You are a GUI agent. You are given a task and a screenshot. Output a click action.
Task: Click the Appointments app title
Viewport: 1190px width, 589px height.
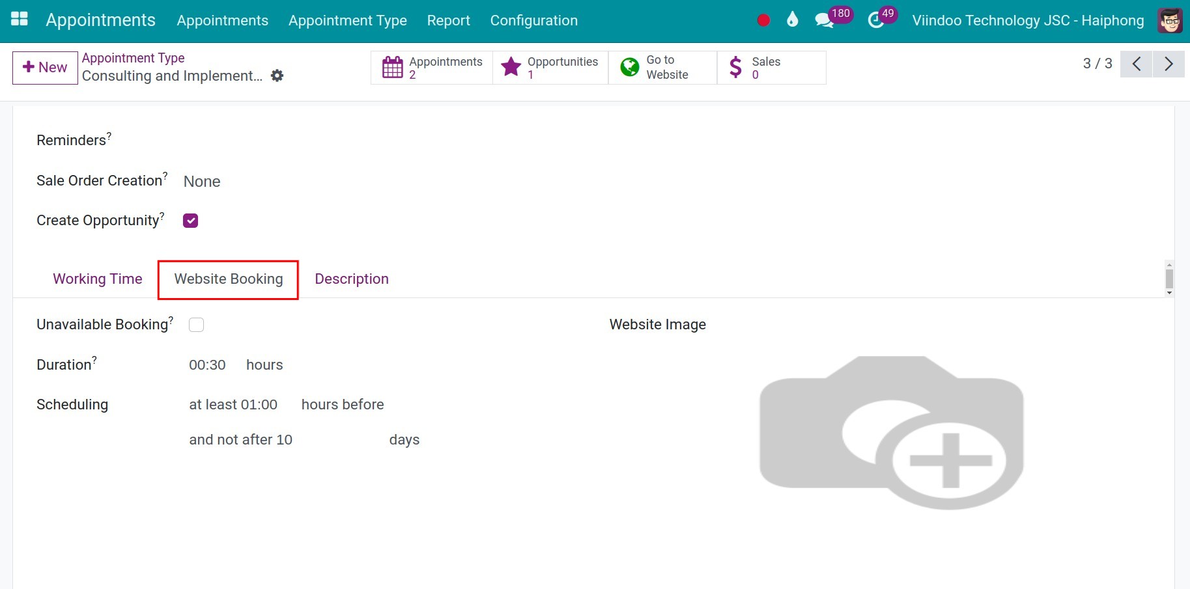point(100,20)
